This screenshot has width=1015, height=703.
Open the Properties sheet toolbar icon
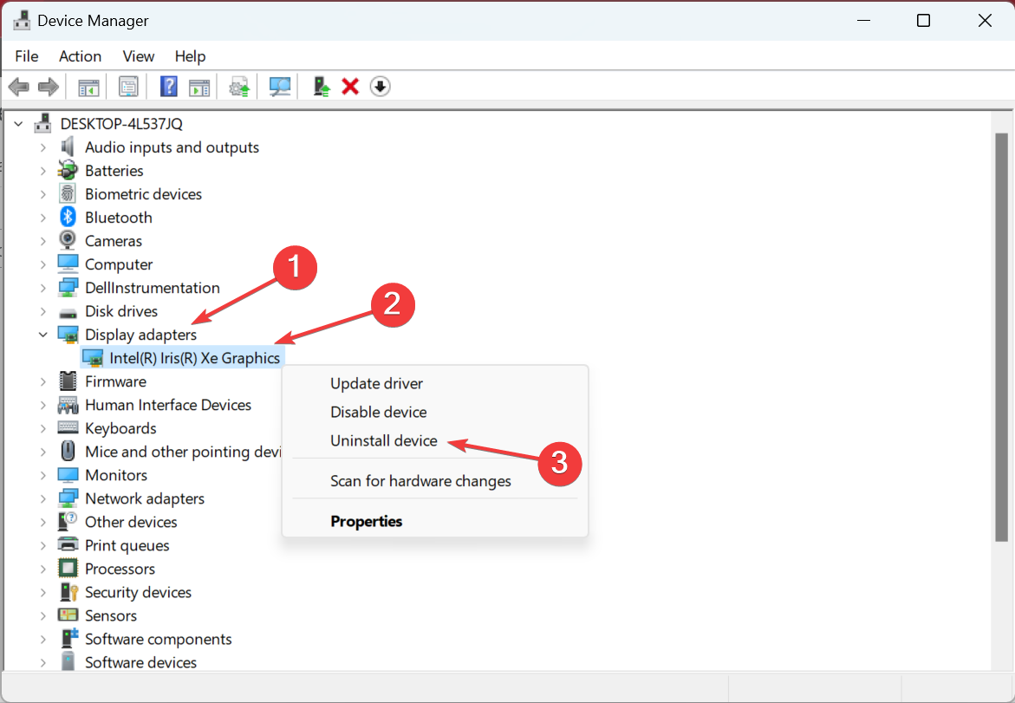(x=128, y=86)
